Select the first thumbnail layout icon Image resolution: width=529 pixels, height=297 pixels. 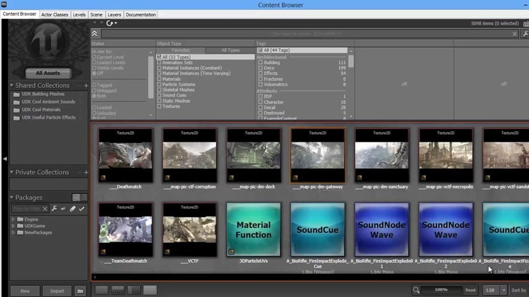point(102,290)
